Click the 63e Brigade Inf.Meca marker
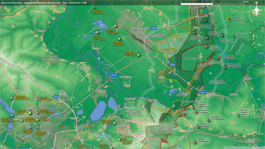 (x=119, y=39)
